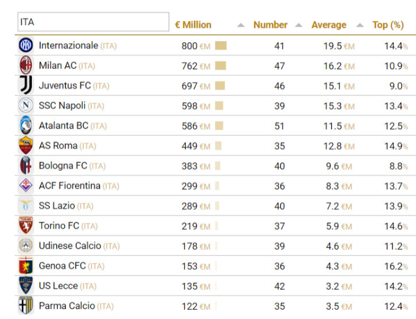This screenshot has height=319, width=416.
Task: Sort by the € Million column arrow
Action: (x=241, y=25)
